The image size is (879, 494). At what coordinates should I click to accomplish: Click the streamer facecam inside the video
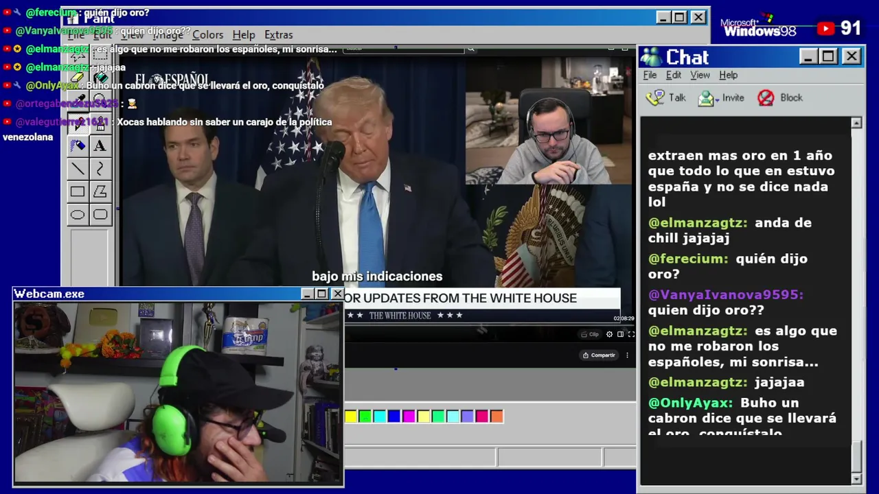[x=549, y=121]
